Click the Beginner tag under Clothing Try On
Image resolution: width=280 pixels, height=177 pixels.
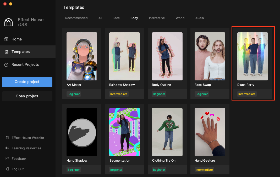159,170
